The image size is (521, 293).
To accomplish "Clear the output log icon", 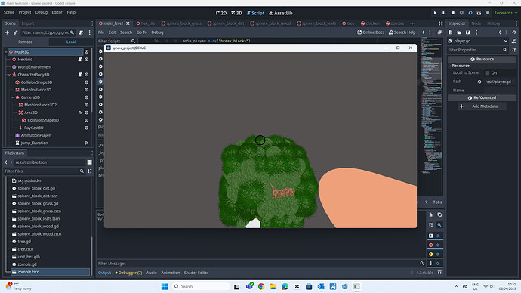I will coord(430,215).
